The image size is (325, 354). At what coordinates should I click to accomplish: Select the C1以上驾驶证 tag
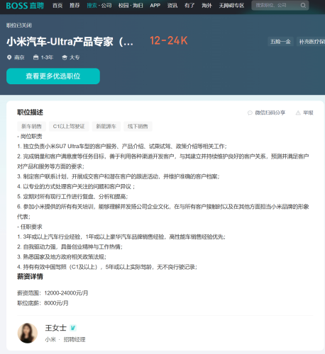coord(69,126)
